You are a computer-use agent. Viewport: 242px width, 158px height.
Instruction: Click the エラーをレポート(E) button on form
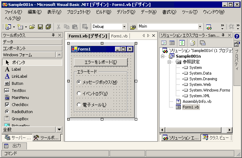tap(101, 62)
